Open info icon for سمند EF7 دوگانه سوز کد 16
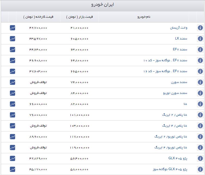This screenshot has height=175, width=205. pos(200,71)
